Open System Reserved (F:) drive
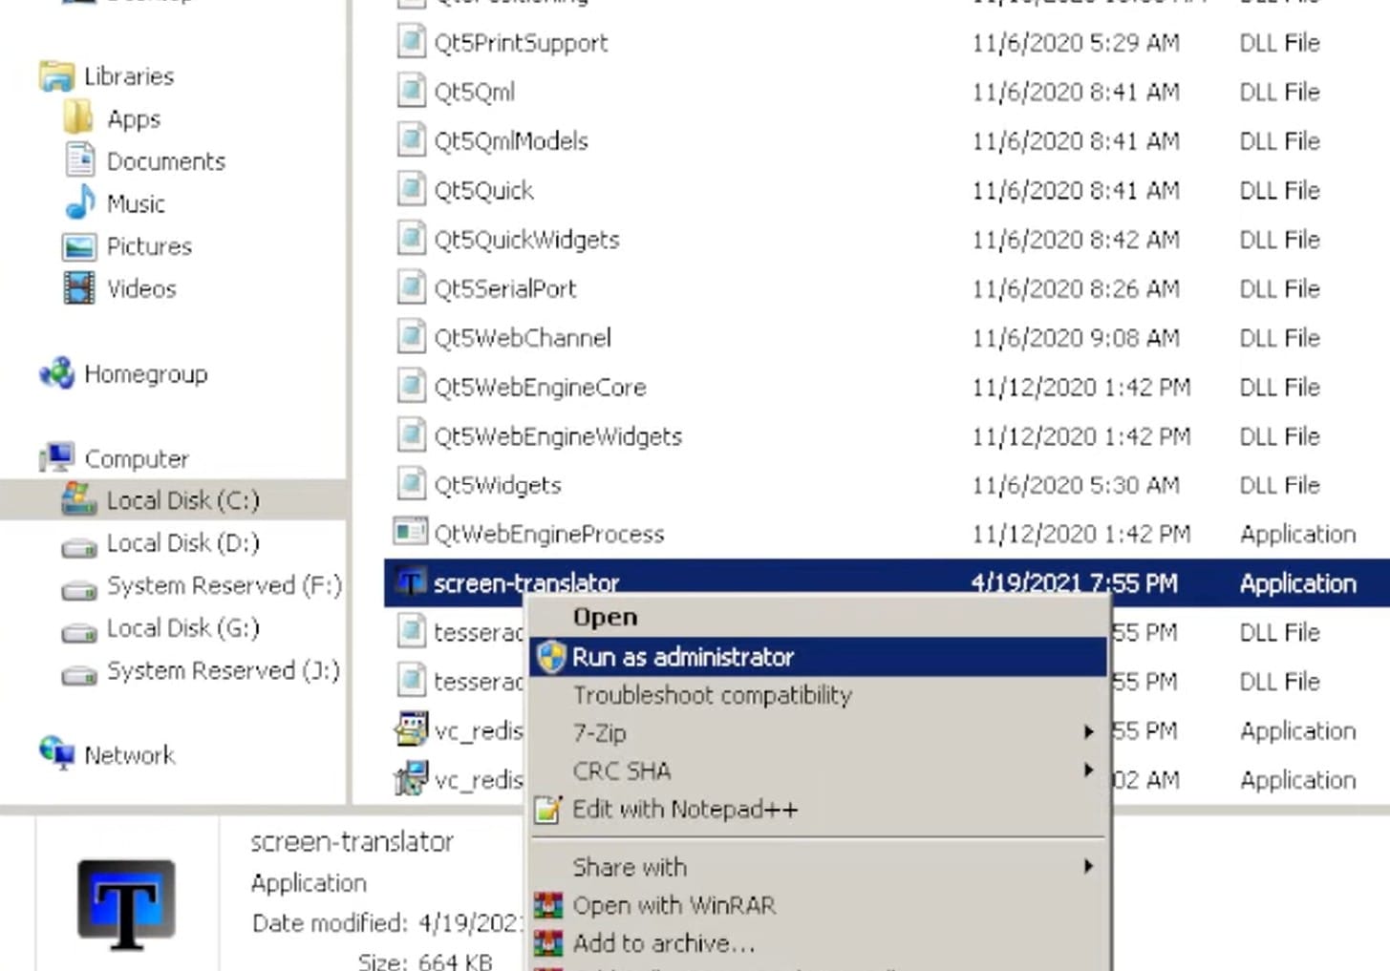This screenshot has height=971, width=1390. (x=224, y=585)
